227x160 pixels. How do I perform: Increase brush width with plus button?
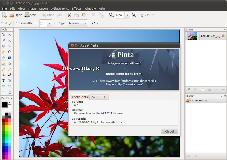[x=55, y=23]
